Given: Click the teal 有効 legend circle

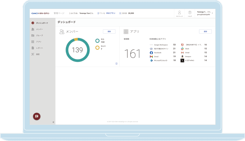Looking at the screenshot, I should click(97, 40).
